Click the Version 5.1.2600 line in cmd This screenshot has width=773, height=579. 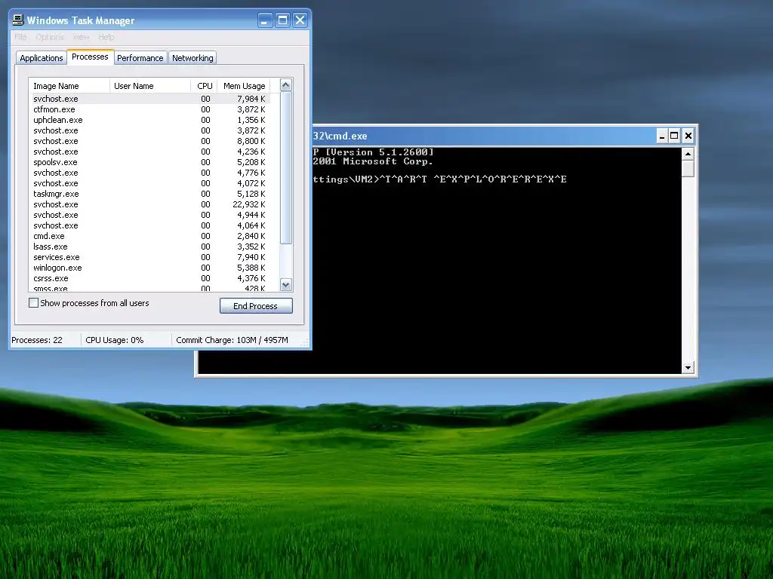point(373,152)
